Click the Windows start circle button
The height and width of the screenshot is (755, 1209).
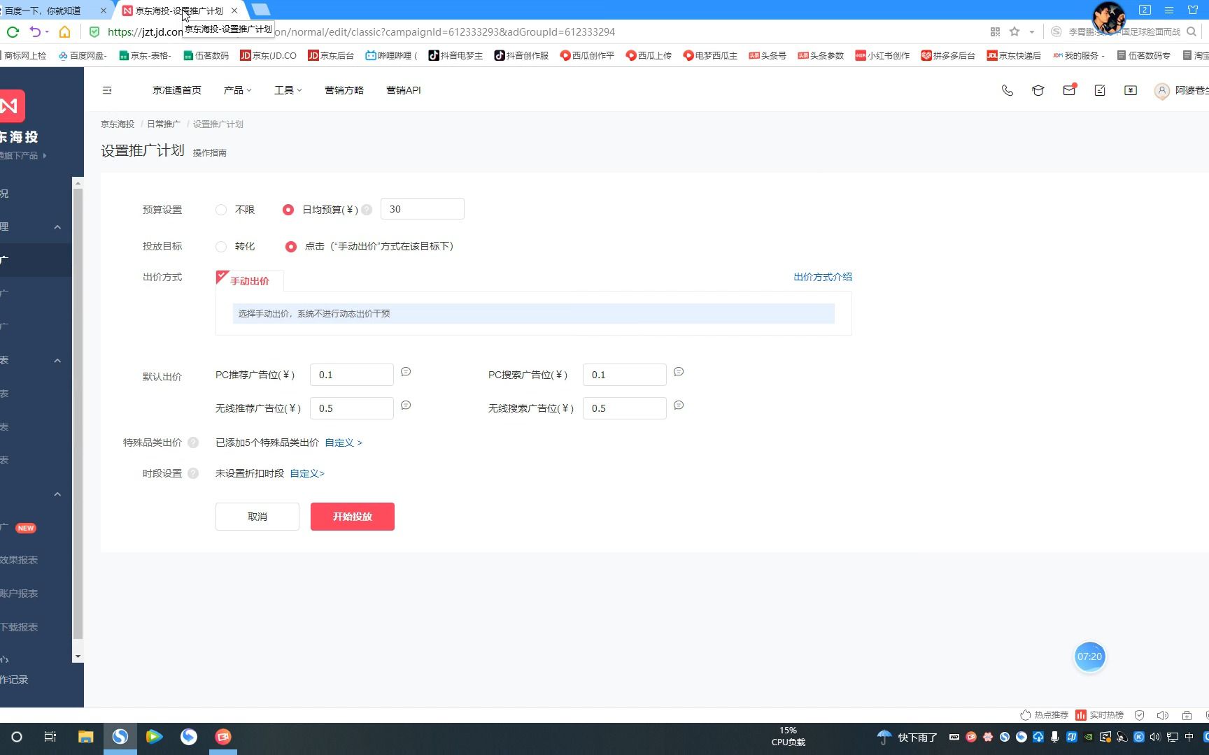[x=17, y=736]
